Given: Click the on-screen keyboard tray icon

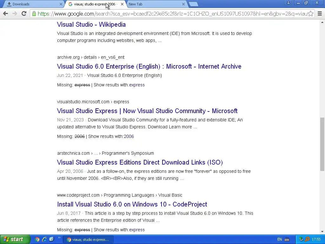Looking at the screenshot, I should point(287,240).
